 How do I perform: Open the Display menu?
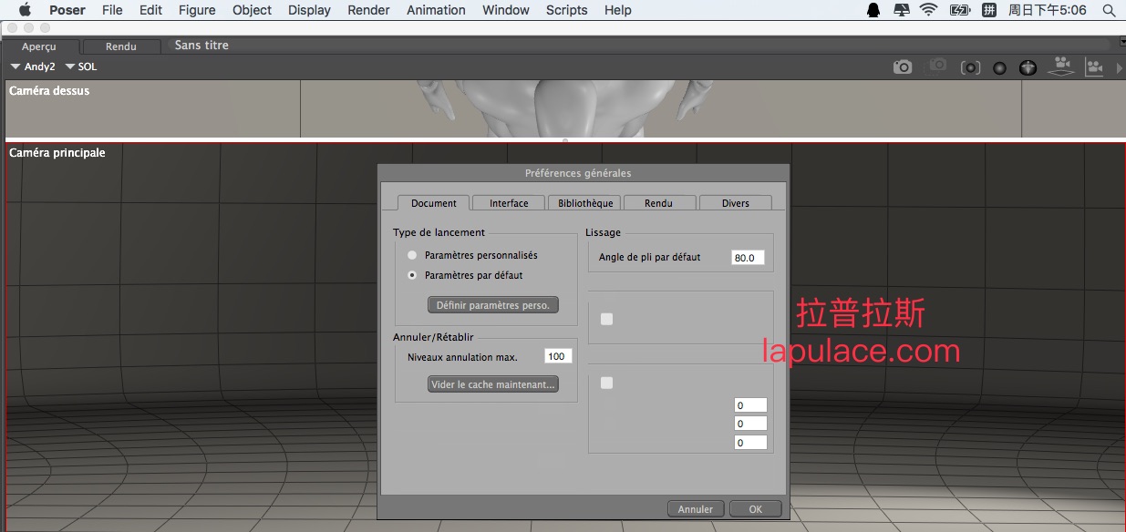(309, 10)
